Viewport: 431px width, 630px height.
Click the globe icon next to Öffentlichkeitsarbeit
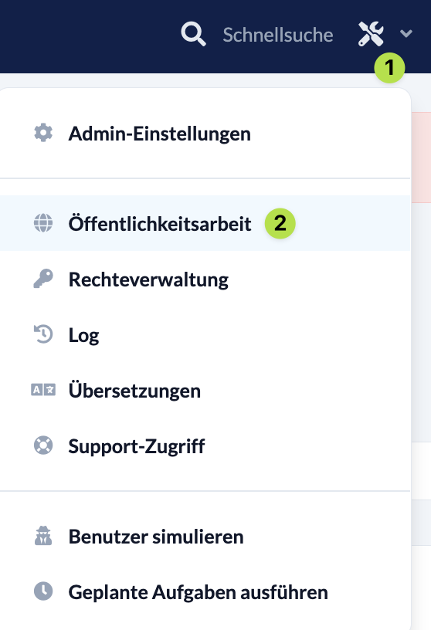coord(43,223)
